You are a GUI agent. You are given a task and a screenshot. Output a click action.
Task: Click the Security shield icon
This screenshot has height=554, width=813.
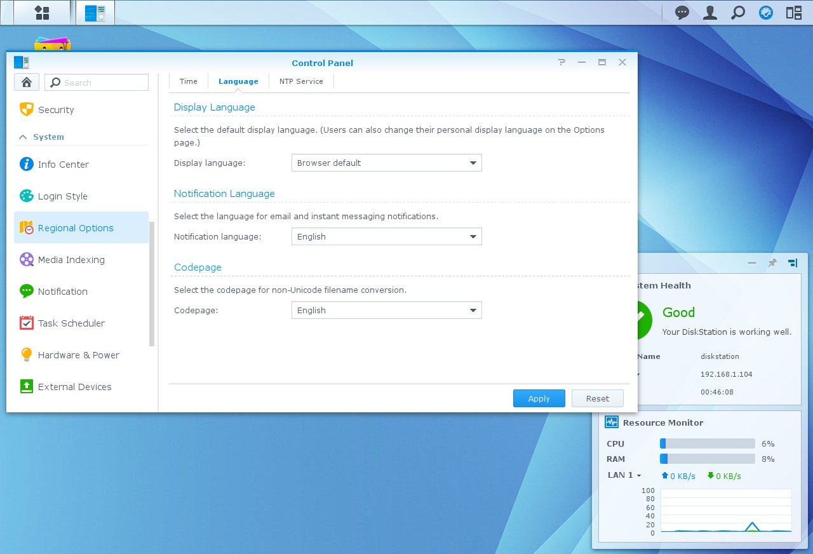(26, 109)
